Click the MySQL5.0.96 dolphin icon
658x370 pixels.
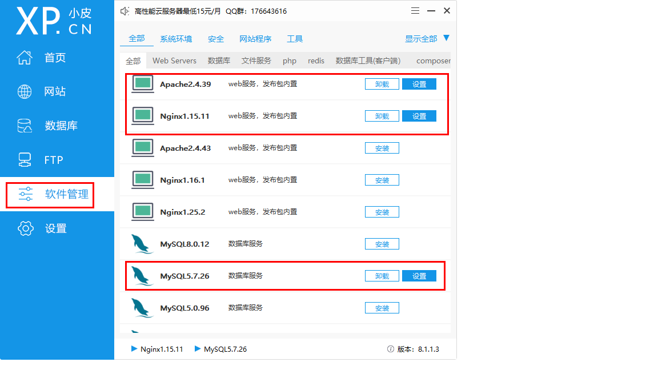tap(142, 308)
